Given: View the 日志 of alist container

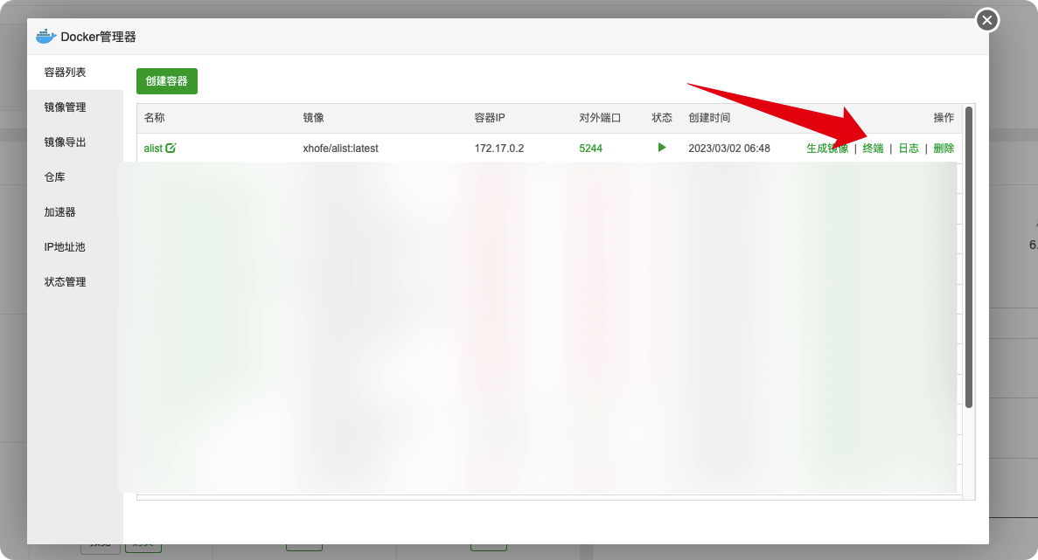Looking at the screenshot, I should 909,149.
